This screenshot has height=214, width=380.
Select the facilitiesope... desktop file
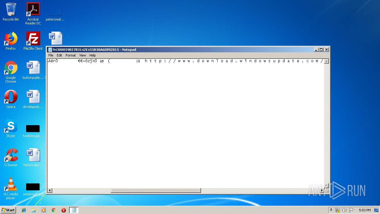tap(33, 131)
